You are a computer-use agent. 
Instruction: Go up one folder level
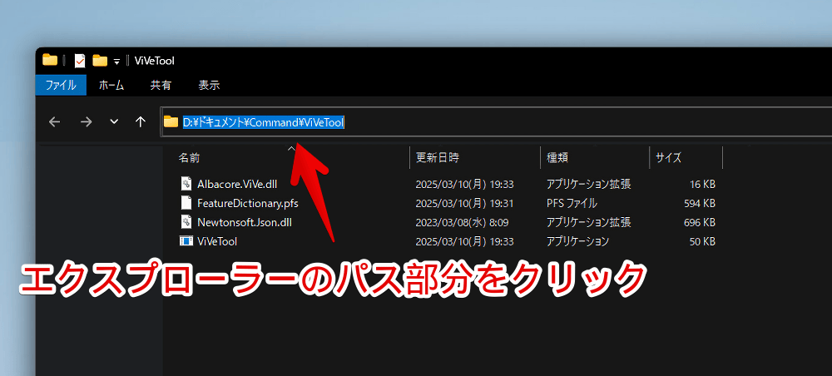point(140,122)
